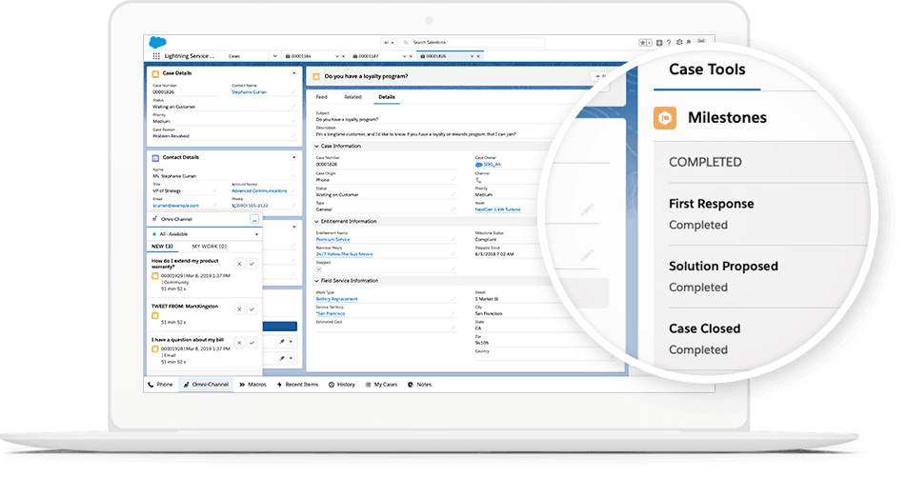Image resolution: width=907 pixels, height=497 pixels.
Task: Decline the TWEET FROM MarkKingston request
Action: (x=239, y=309)
